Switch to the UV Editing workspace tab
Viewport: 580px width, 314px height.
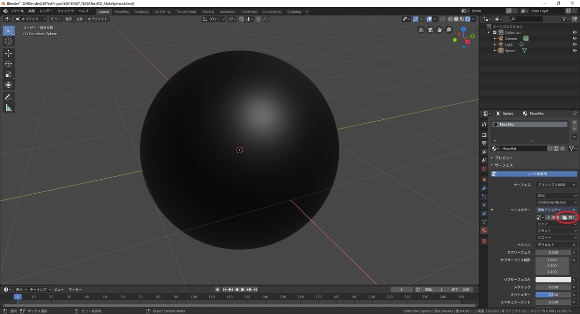pyautogui.click(x=162, y=12)
